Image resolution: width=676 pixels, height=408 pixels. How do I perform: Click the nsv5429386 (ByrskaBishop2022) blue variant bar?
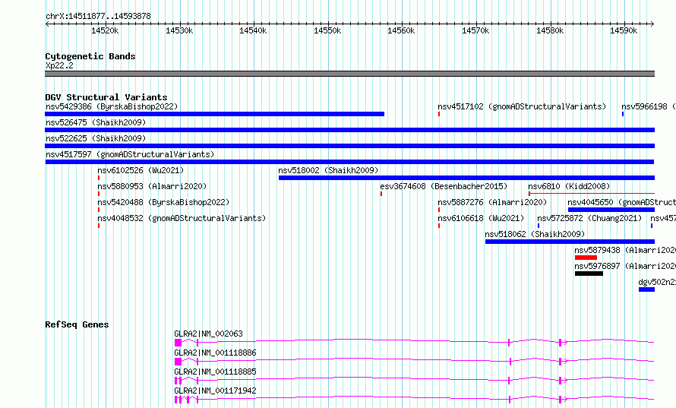[x=215, y=114]
